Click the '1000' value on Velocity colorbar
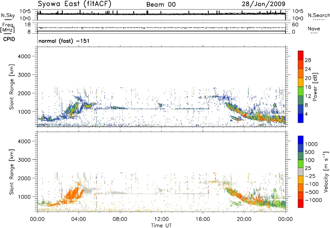The height and width of the screenshot is (228, 330). 311,144
